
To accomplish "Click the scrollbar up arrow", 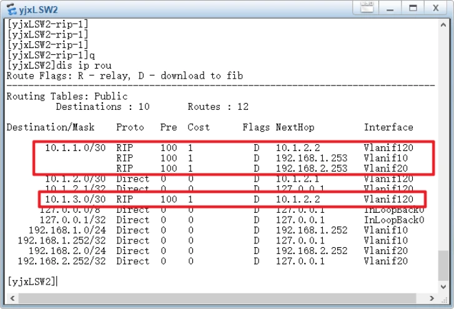I will (442, 25).
